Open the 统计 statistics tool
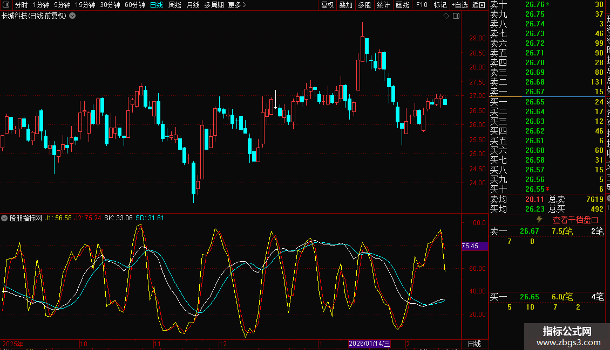The width and height of the screenshot is (610, 350). 383,5
